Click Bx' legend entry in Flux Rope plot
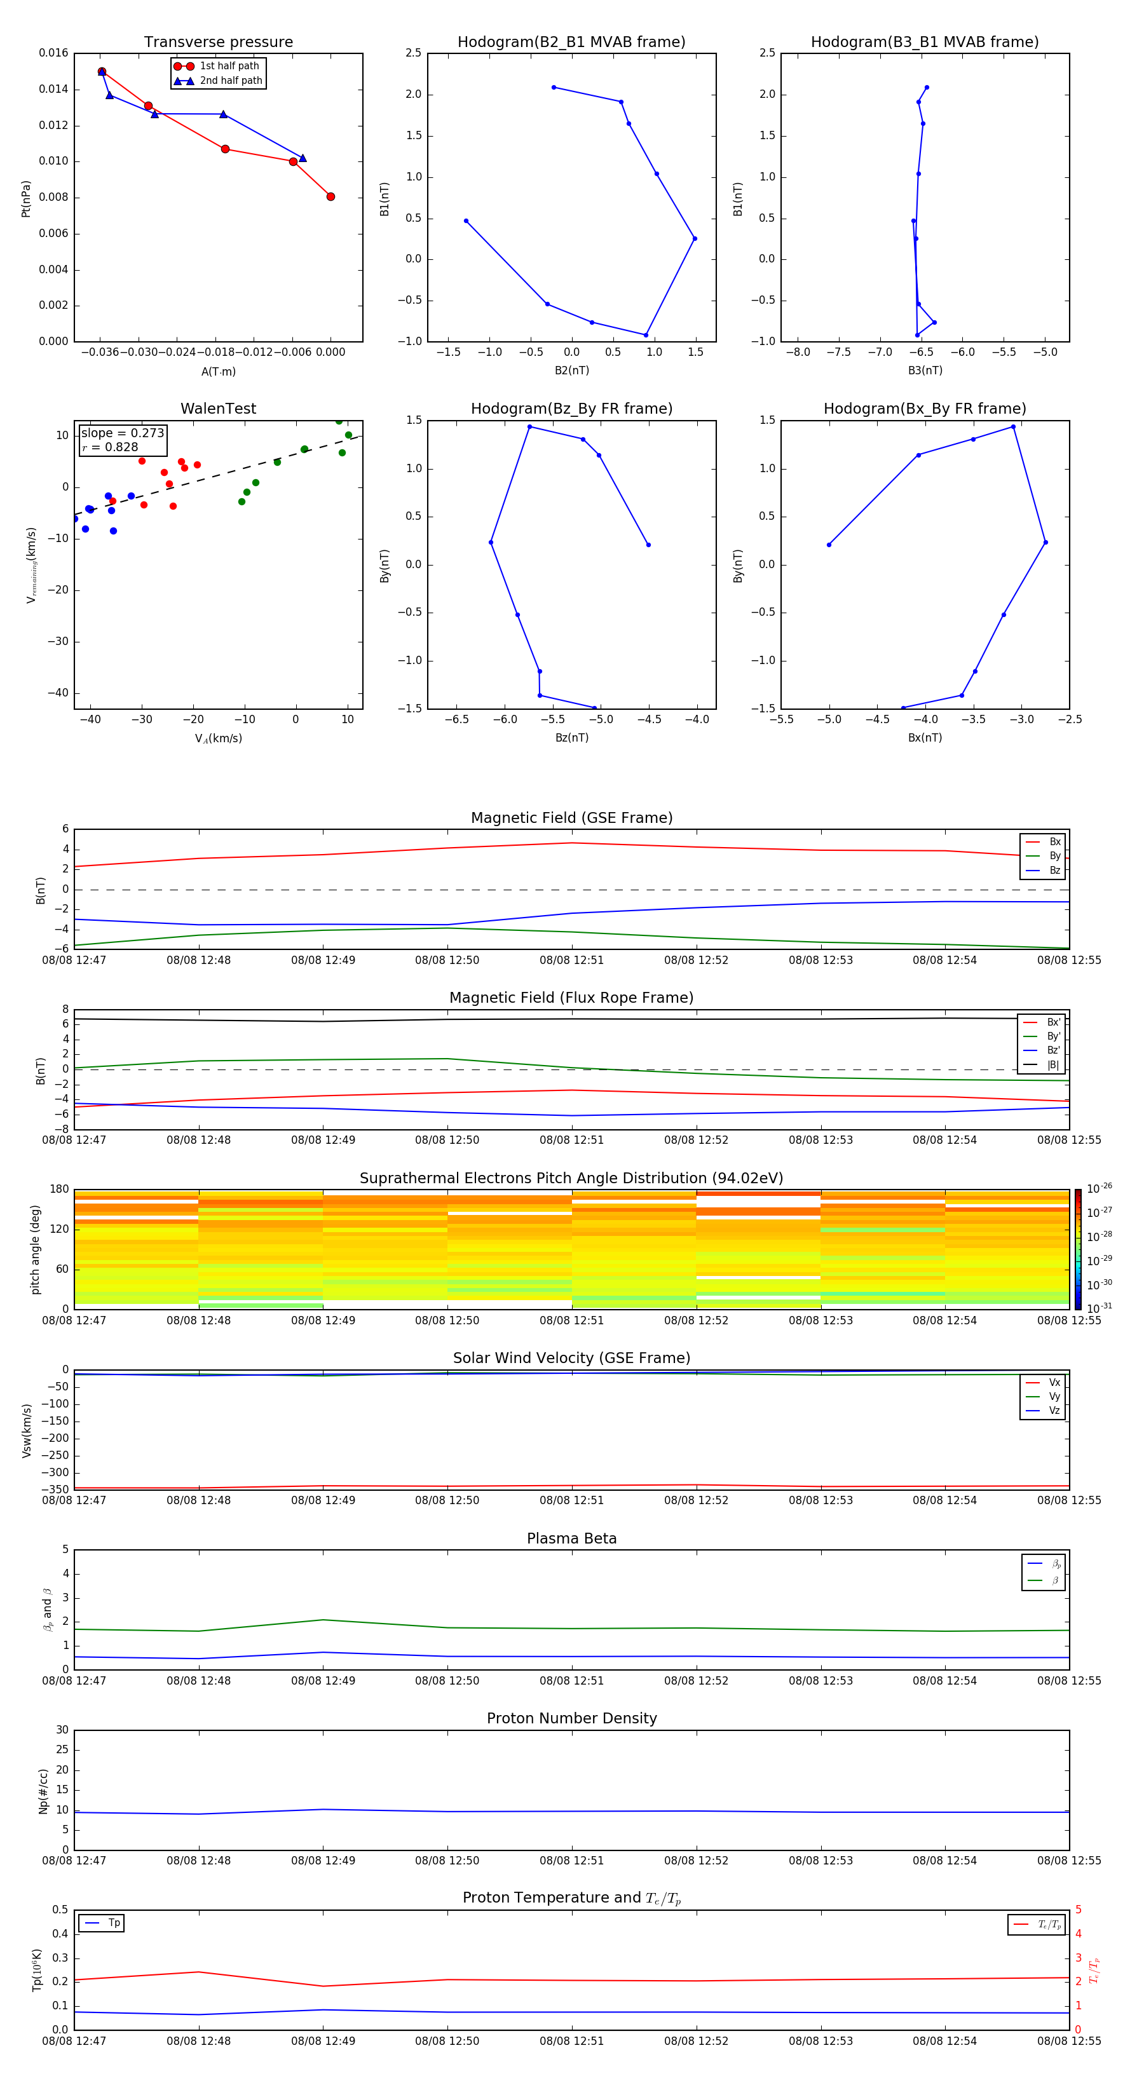Screen dimensions: 1144x2097 tap(1042, 1022)
